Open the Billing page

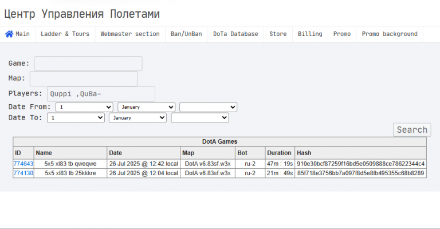[310, 34]
